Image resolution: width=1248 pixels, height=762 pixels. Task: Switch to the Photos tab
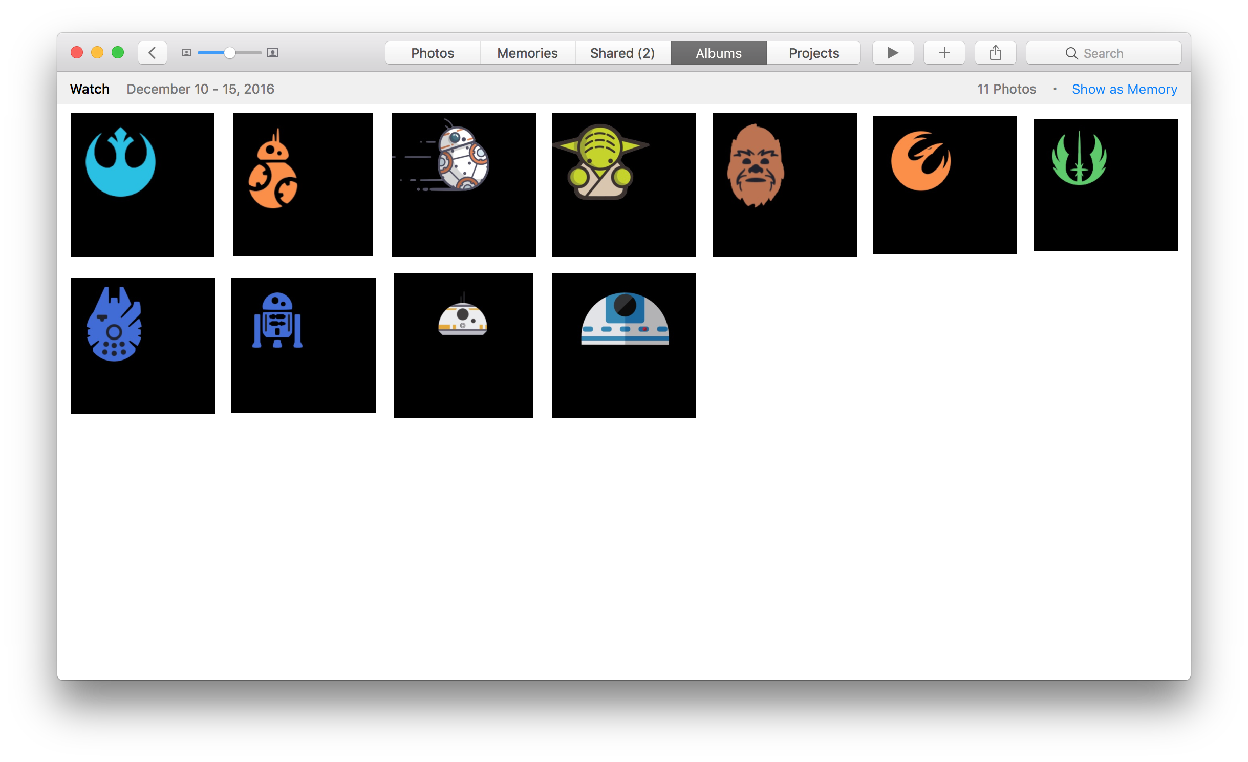click(433, 53)
